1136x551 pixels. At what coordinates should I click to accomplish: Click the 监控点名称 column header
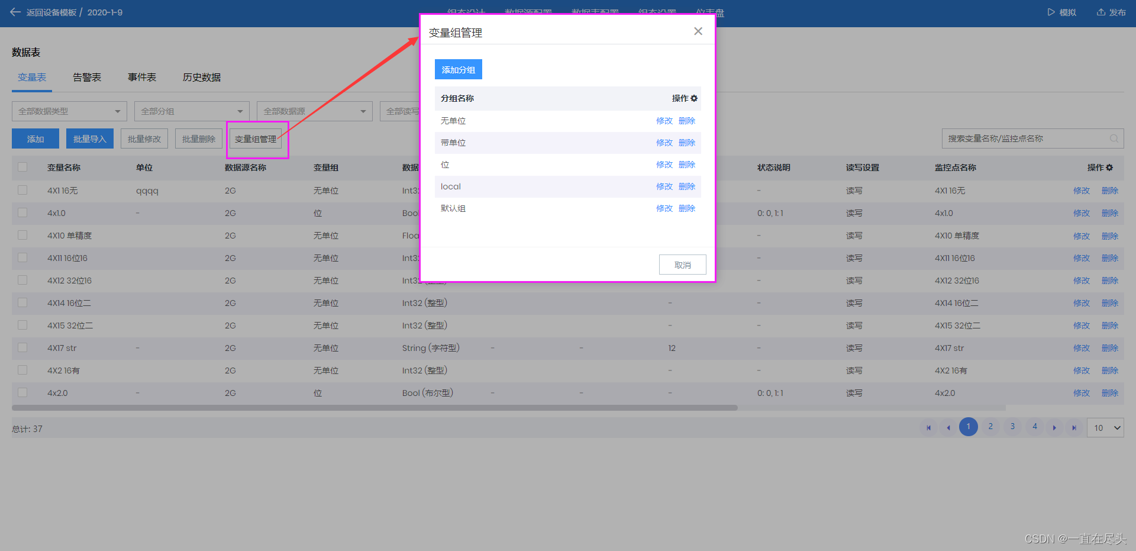pyautogui.click(x=956, y=167)
